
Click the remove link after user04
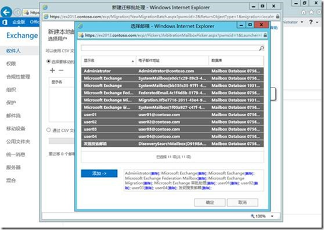tap(171, 188)
